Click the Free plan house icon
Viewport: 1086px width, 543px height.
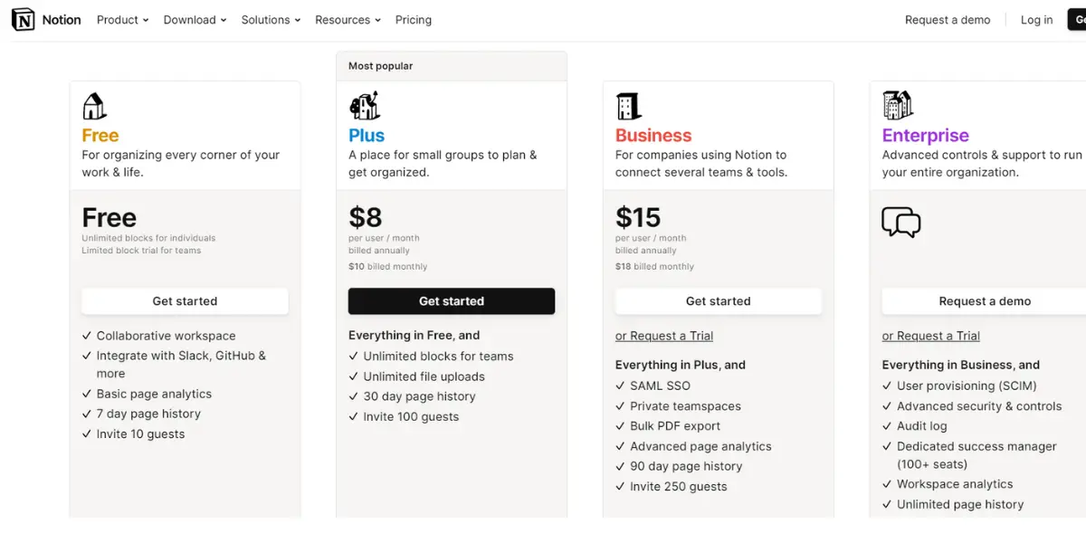[94, 106]
